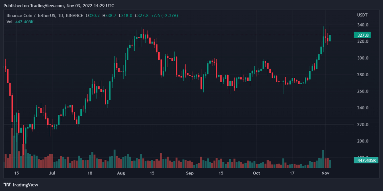383x191 pixels.
Task: Select the 1D interval in chart title
Action: point(60,15)
